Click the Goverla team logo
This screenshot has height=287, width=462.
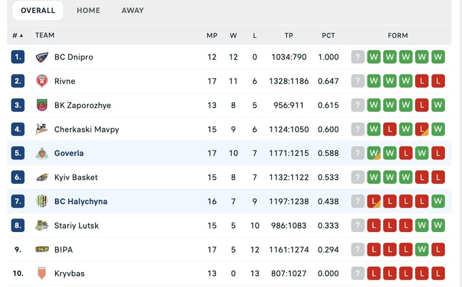(42, 153)
